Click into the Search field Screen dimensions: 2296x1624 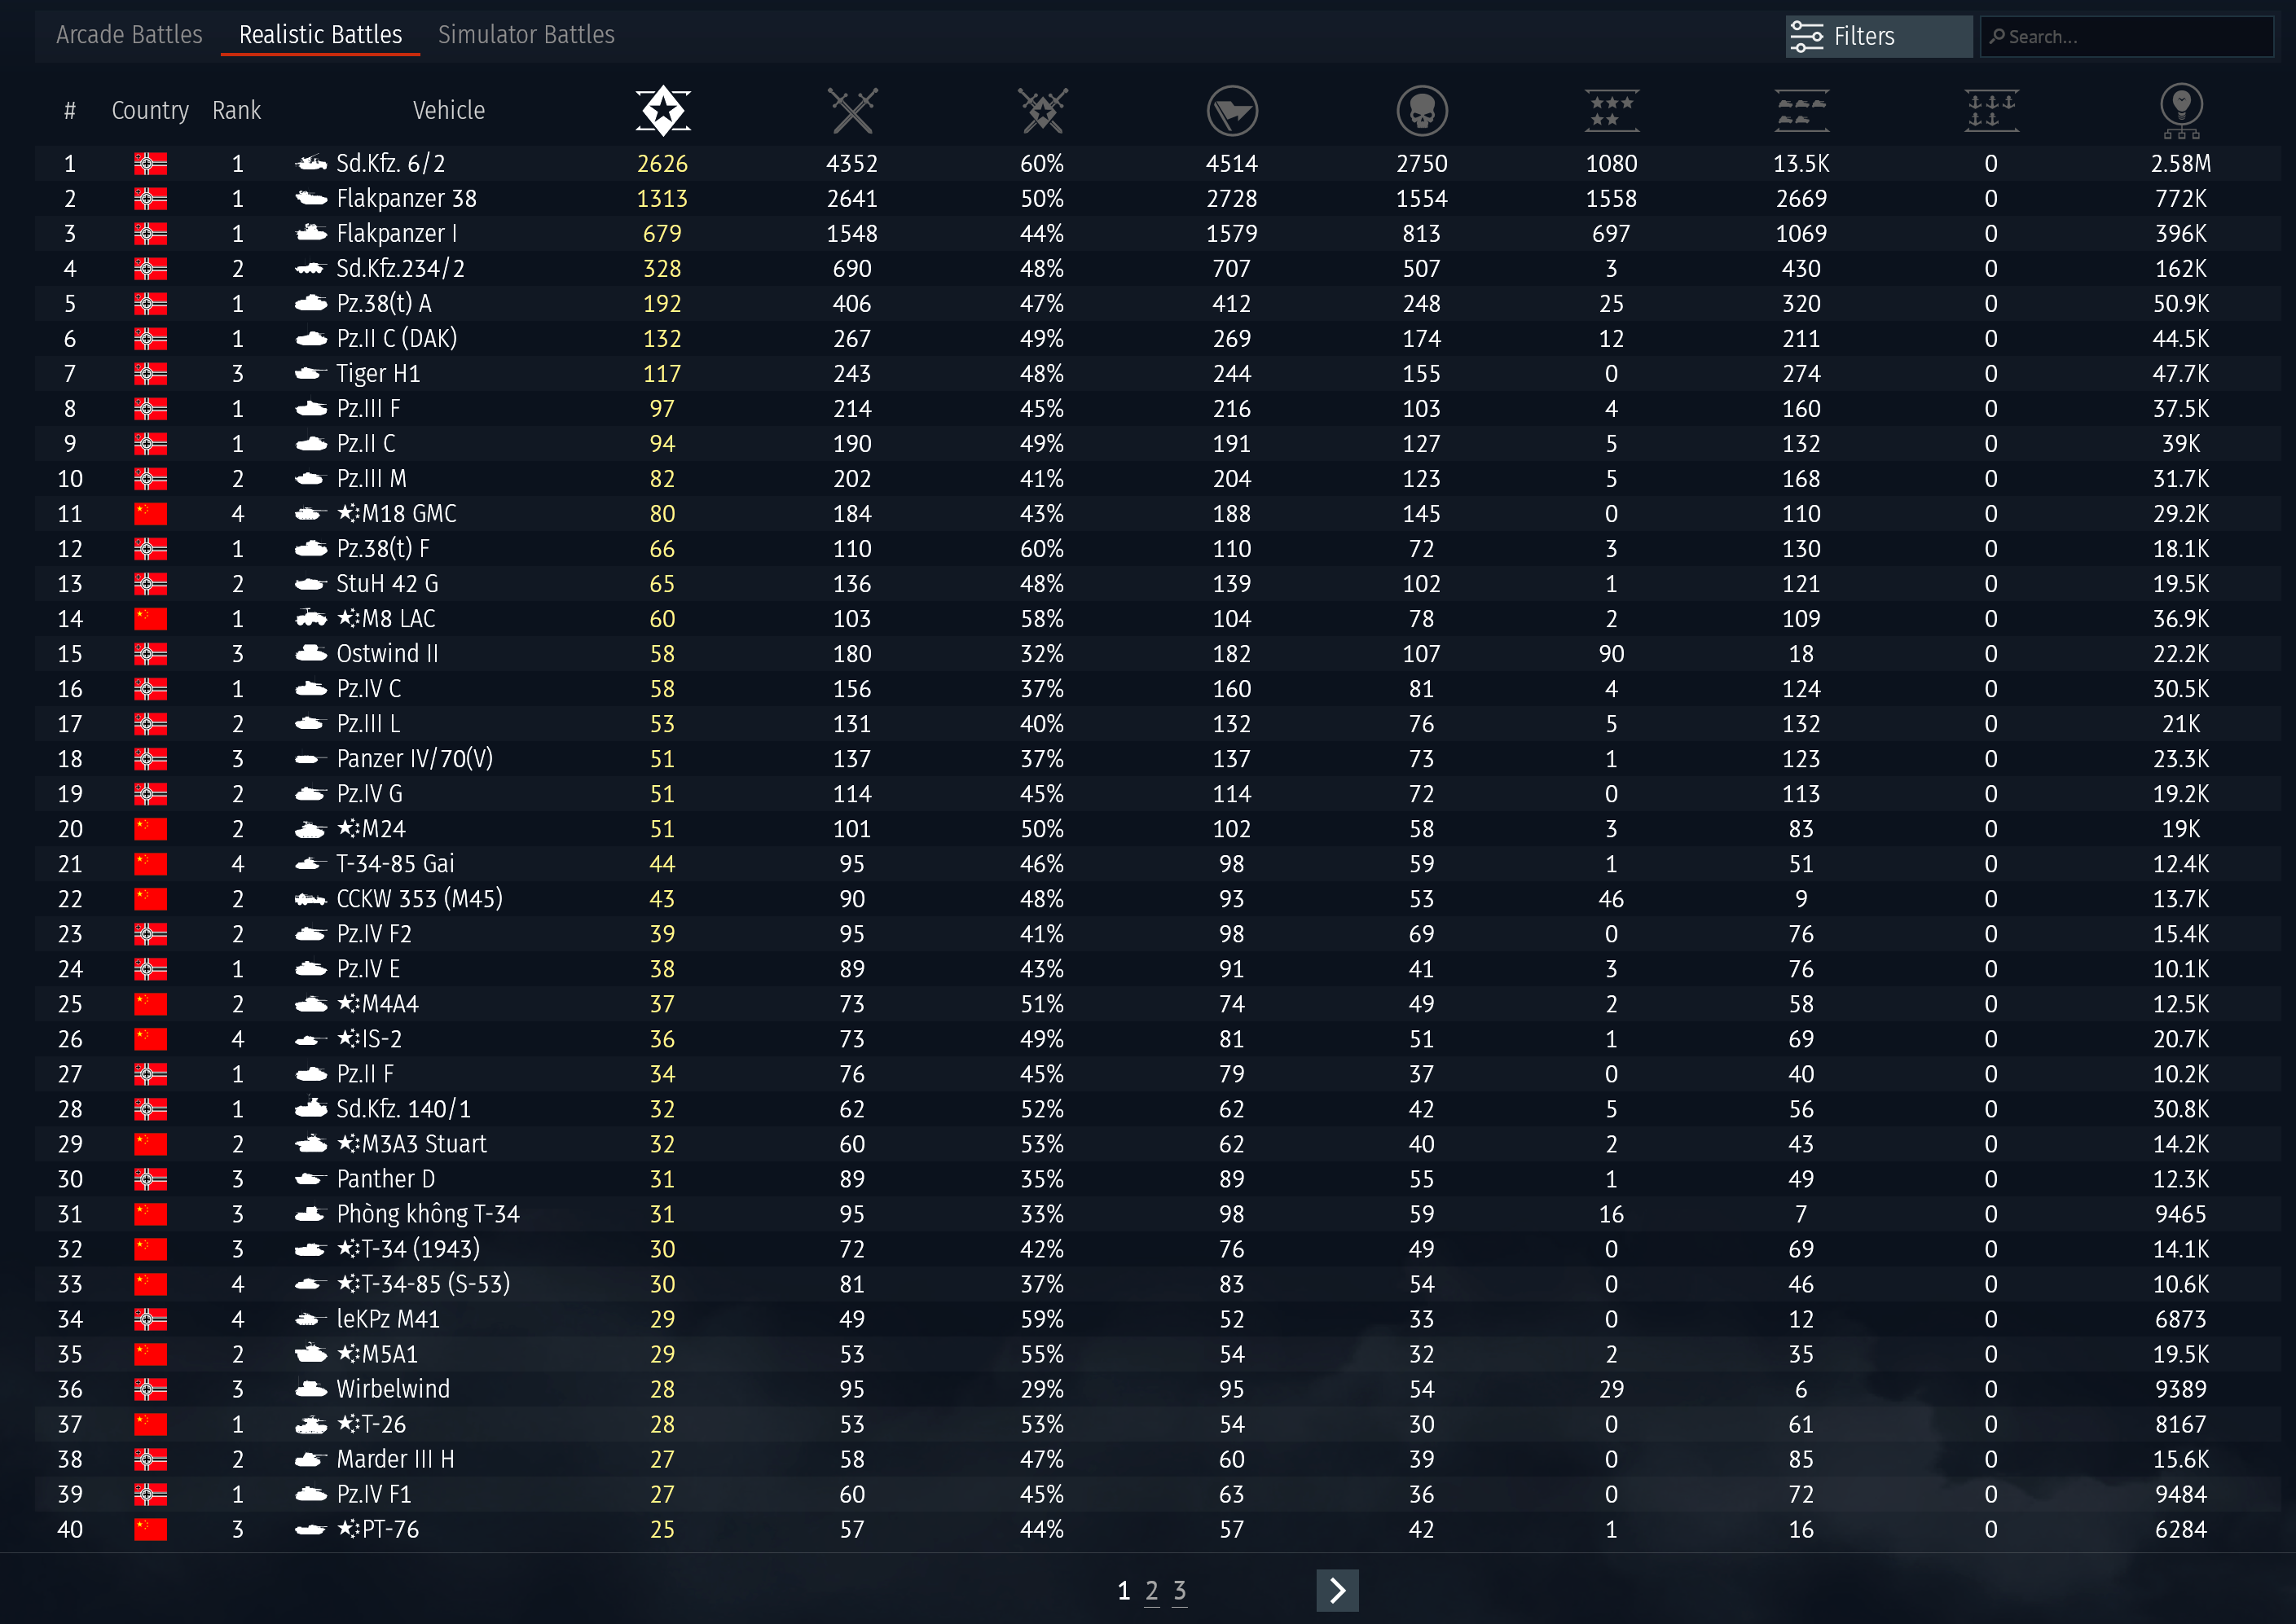[x=2127, y=36]
